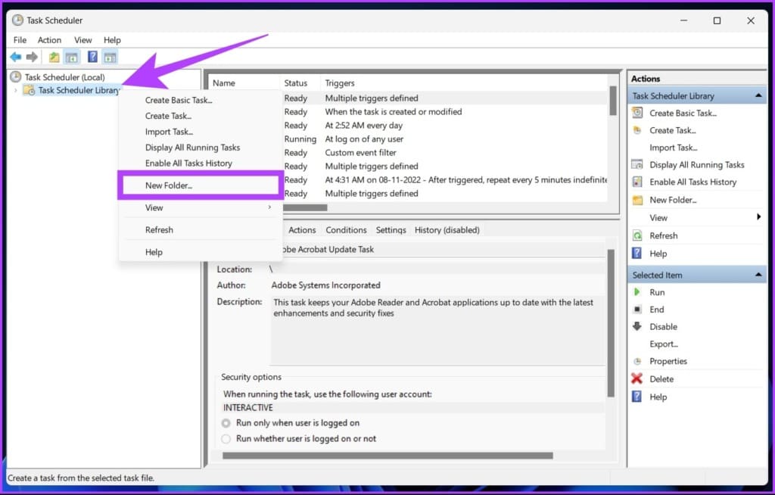Click the Enable All Tasks History icon
Image resolution: width=775 pixels, height=495 pixels.
coord(637,182)
